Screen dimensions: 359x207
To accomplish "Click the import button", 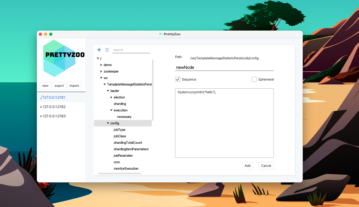I will coord(74,85).
